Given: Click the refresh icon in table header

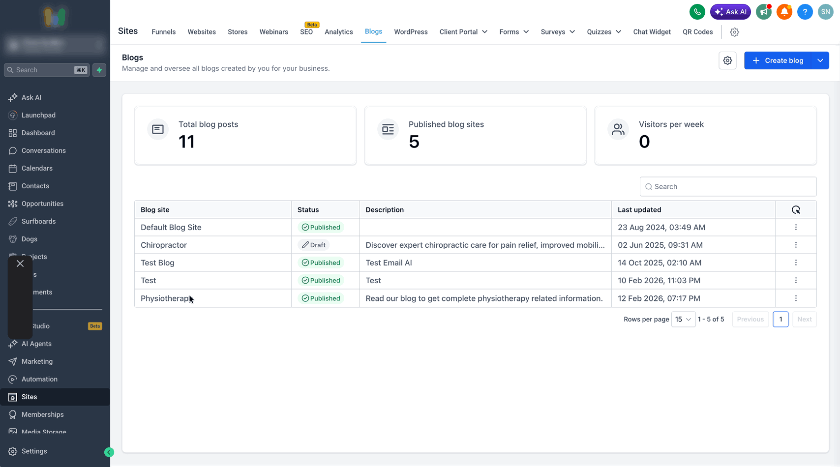Looking at the screenshot, I should pyautogui.click(x=796, y=210).
